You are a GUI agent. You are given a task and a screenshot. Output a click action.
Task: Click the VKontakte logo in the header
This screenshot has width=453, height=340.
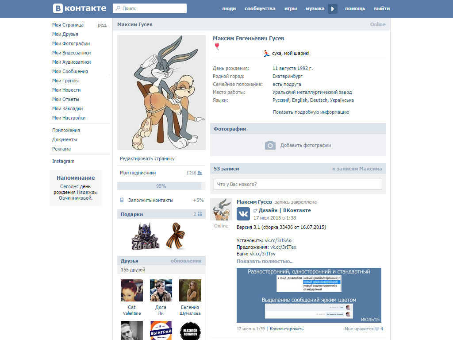tap(80, 8)
